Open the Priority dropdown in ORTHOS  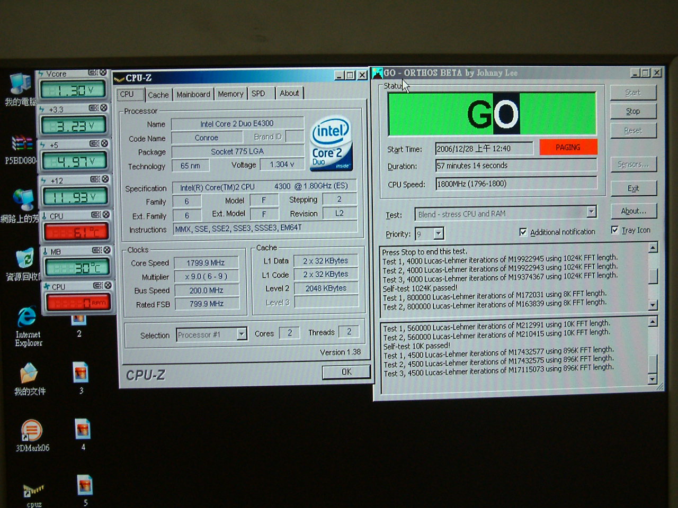pyautogui.click(x=439, y=233)
